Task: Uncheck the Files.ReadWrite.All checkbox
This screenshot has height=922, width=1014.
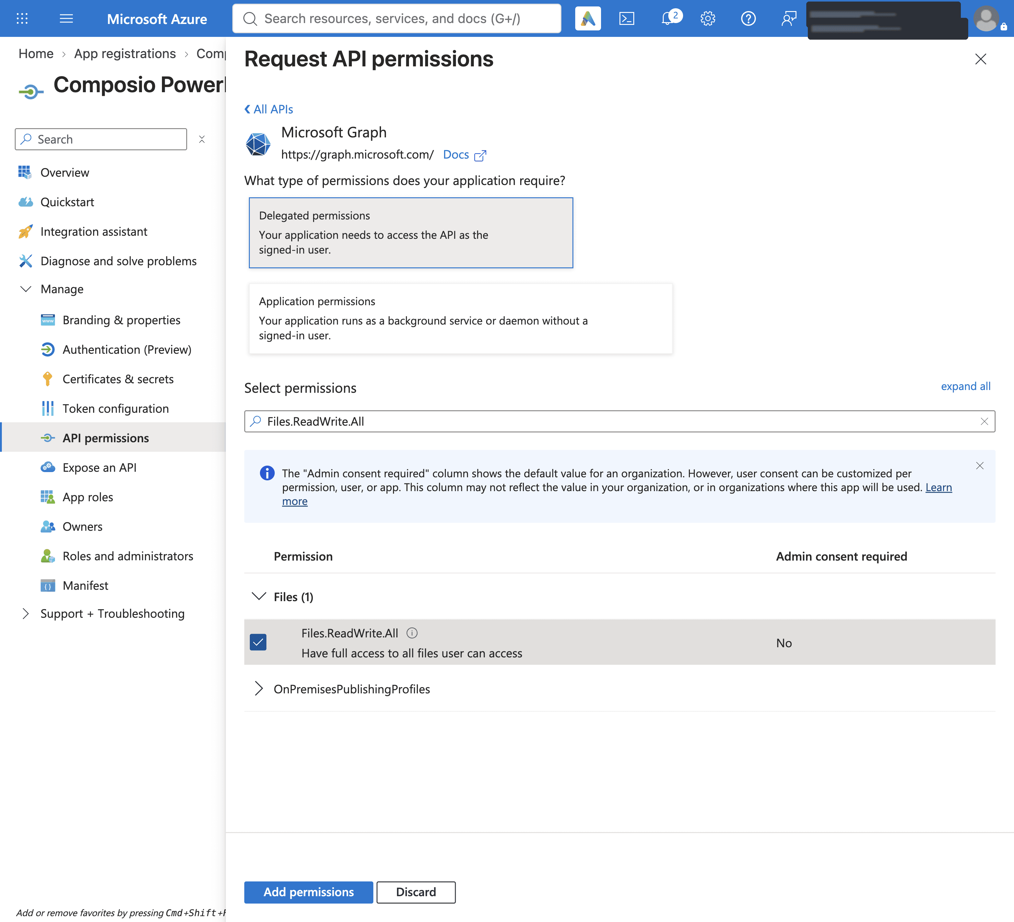Action: (x=258, y=642)
